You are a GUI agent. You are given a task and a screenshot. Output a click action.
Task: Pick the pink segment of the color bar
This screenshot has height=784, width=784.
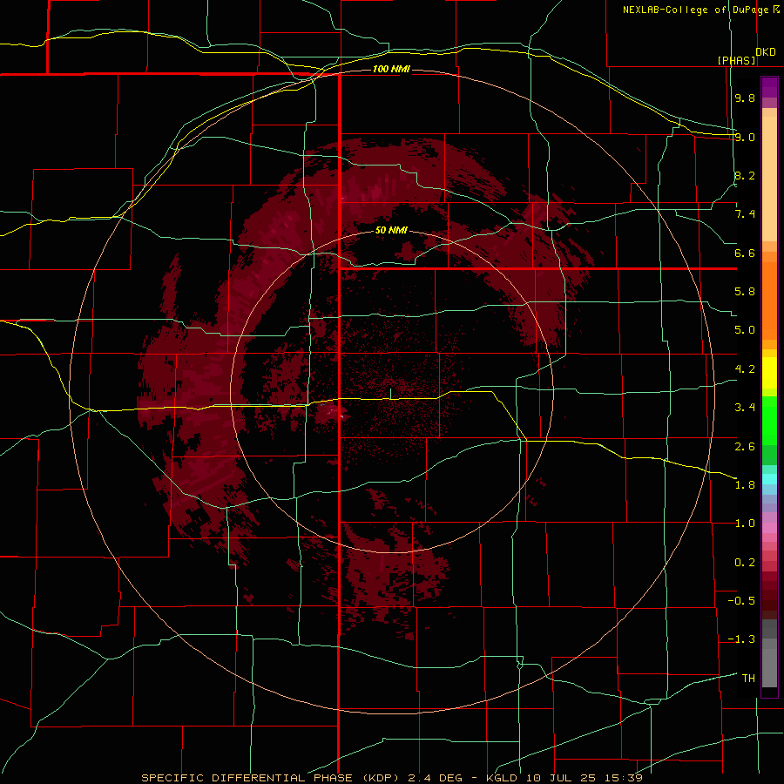(769, 528)
